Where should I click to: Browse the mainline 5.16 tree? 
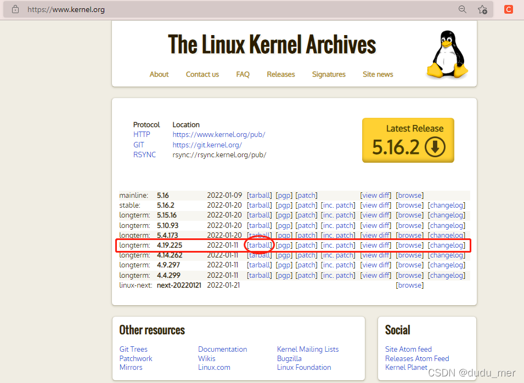410,195
